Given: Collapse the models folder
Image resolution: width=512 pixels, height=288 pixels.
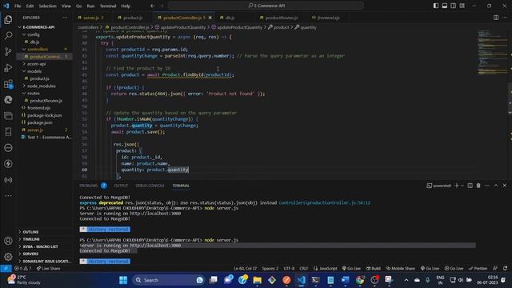Looking at the screenshot, I should 34,71.
